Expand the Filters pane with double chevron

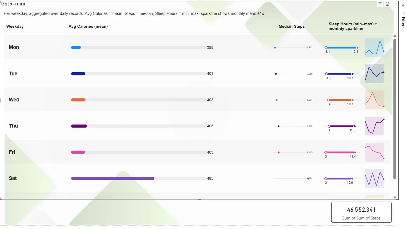403,5
